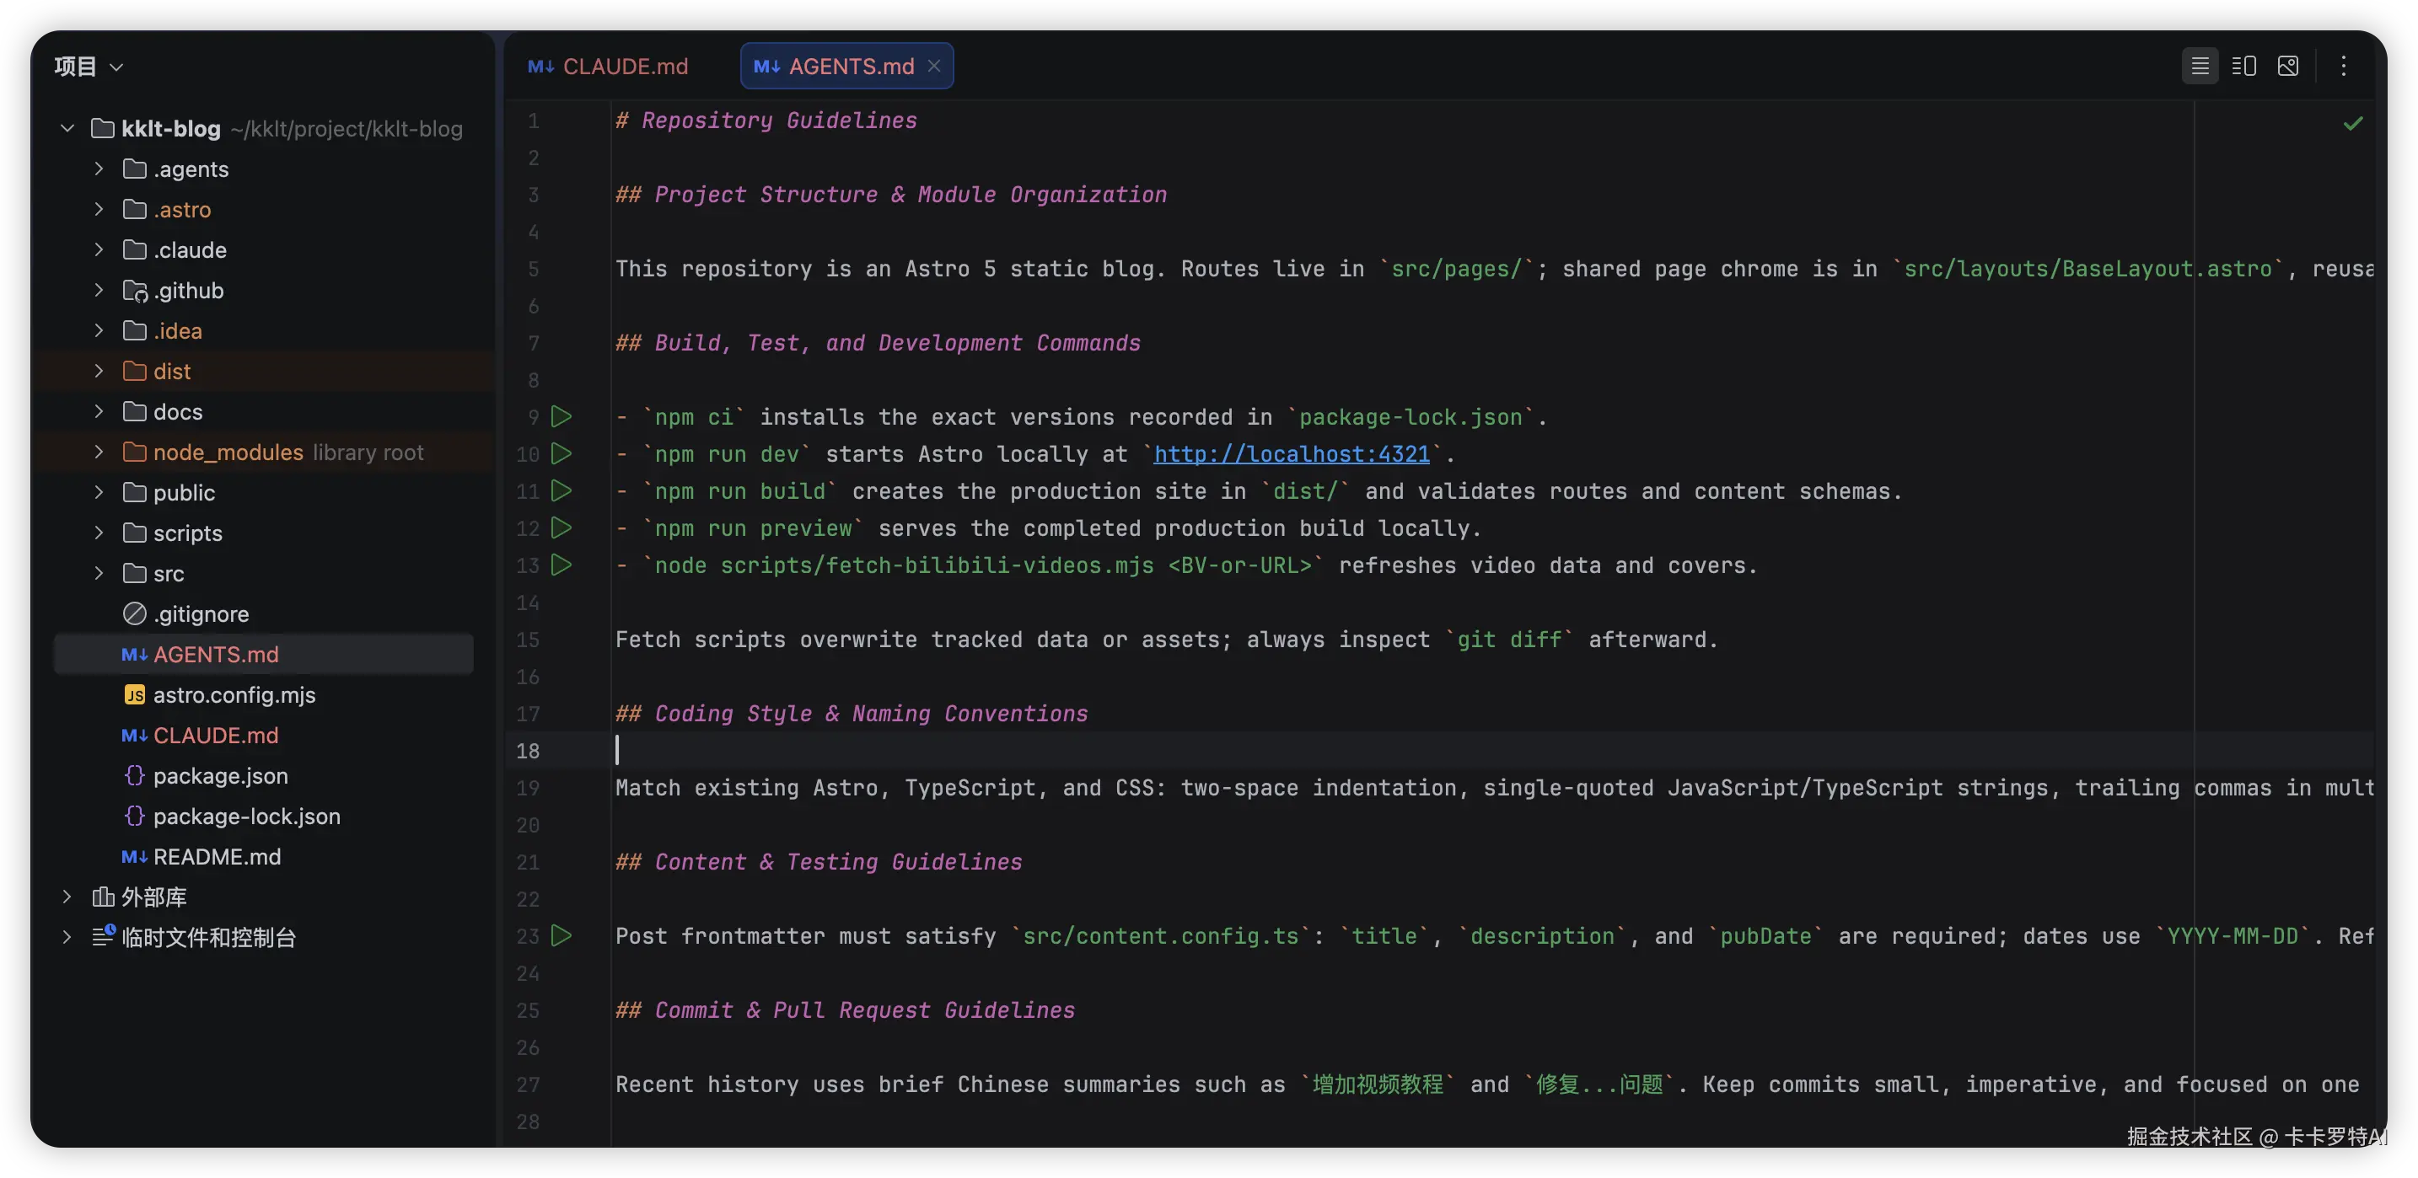Image resolution: width=2418 pixels, height=1178 pixels.
Task: Select AGENTS.md in the project tree
Action: 263,654
